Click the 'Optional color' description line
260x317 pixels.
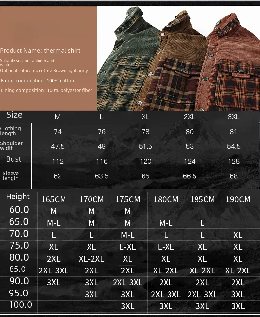[x=44, y=71]
